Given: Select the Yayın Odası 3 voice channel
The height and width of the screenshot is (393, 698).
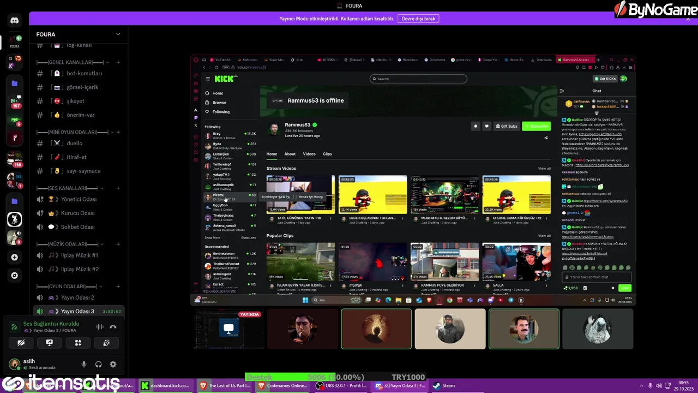Looking at the screenshot, I should click(79, 311).
